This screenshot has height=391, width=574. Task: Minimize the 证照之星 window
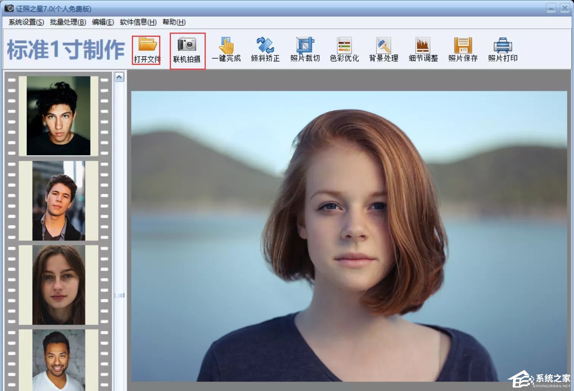[551, 8]
